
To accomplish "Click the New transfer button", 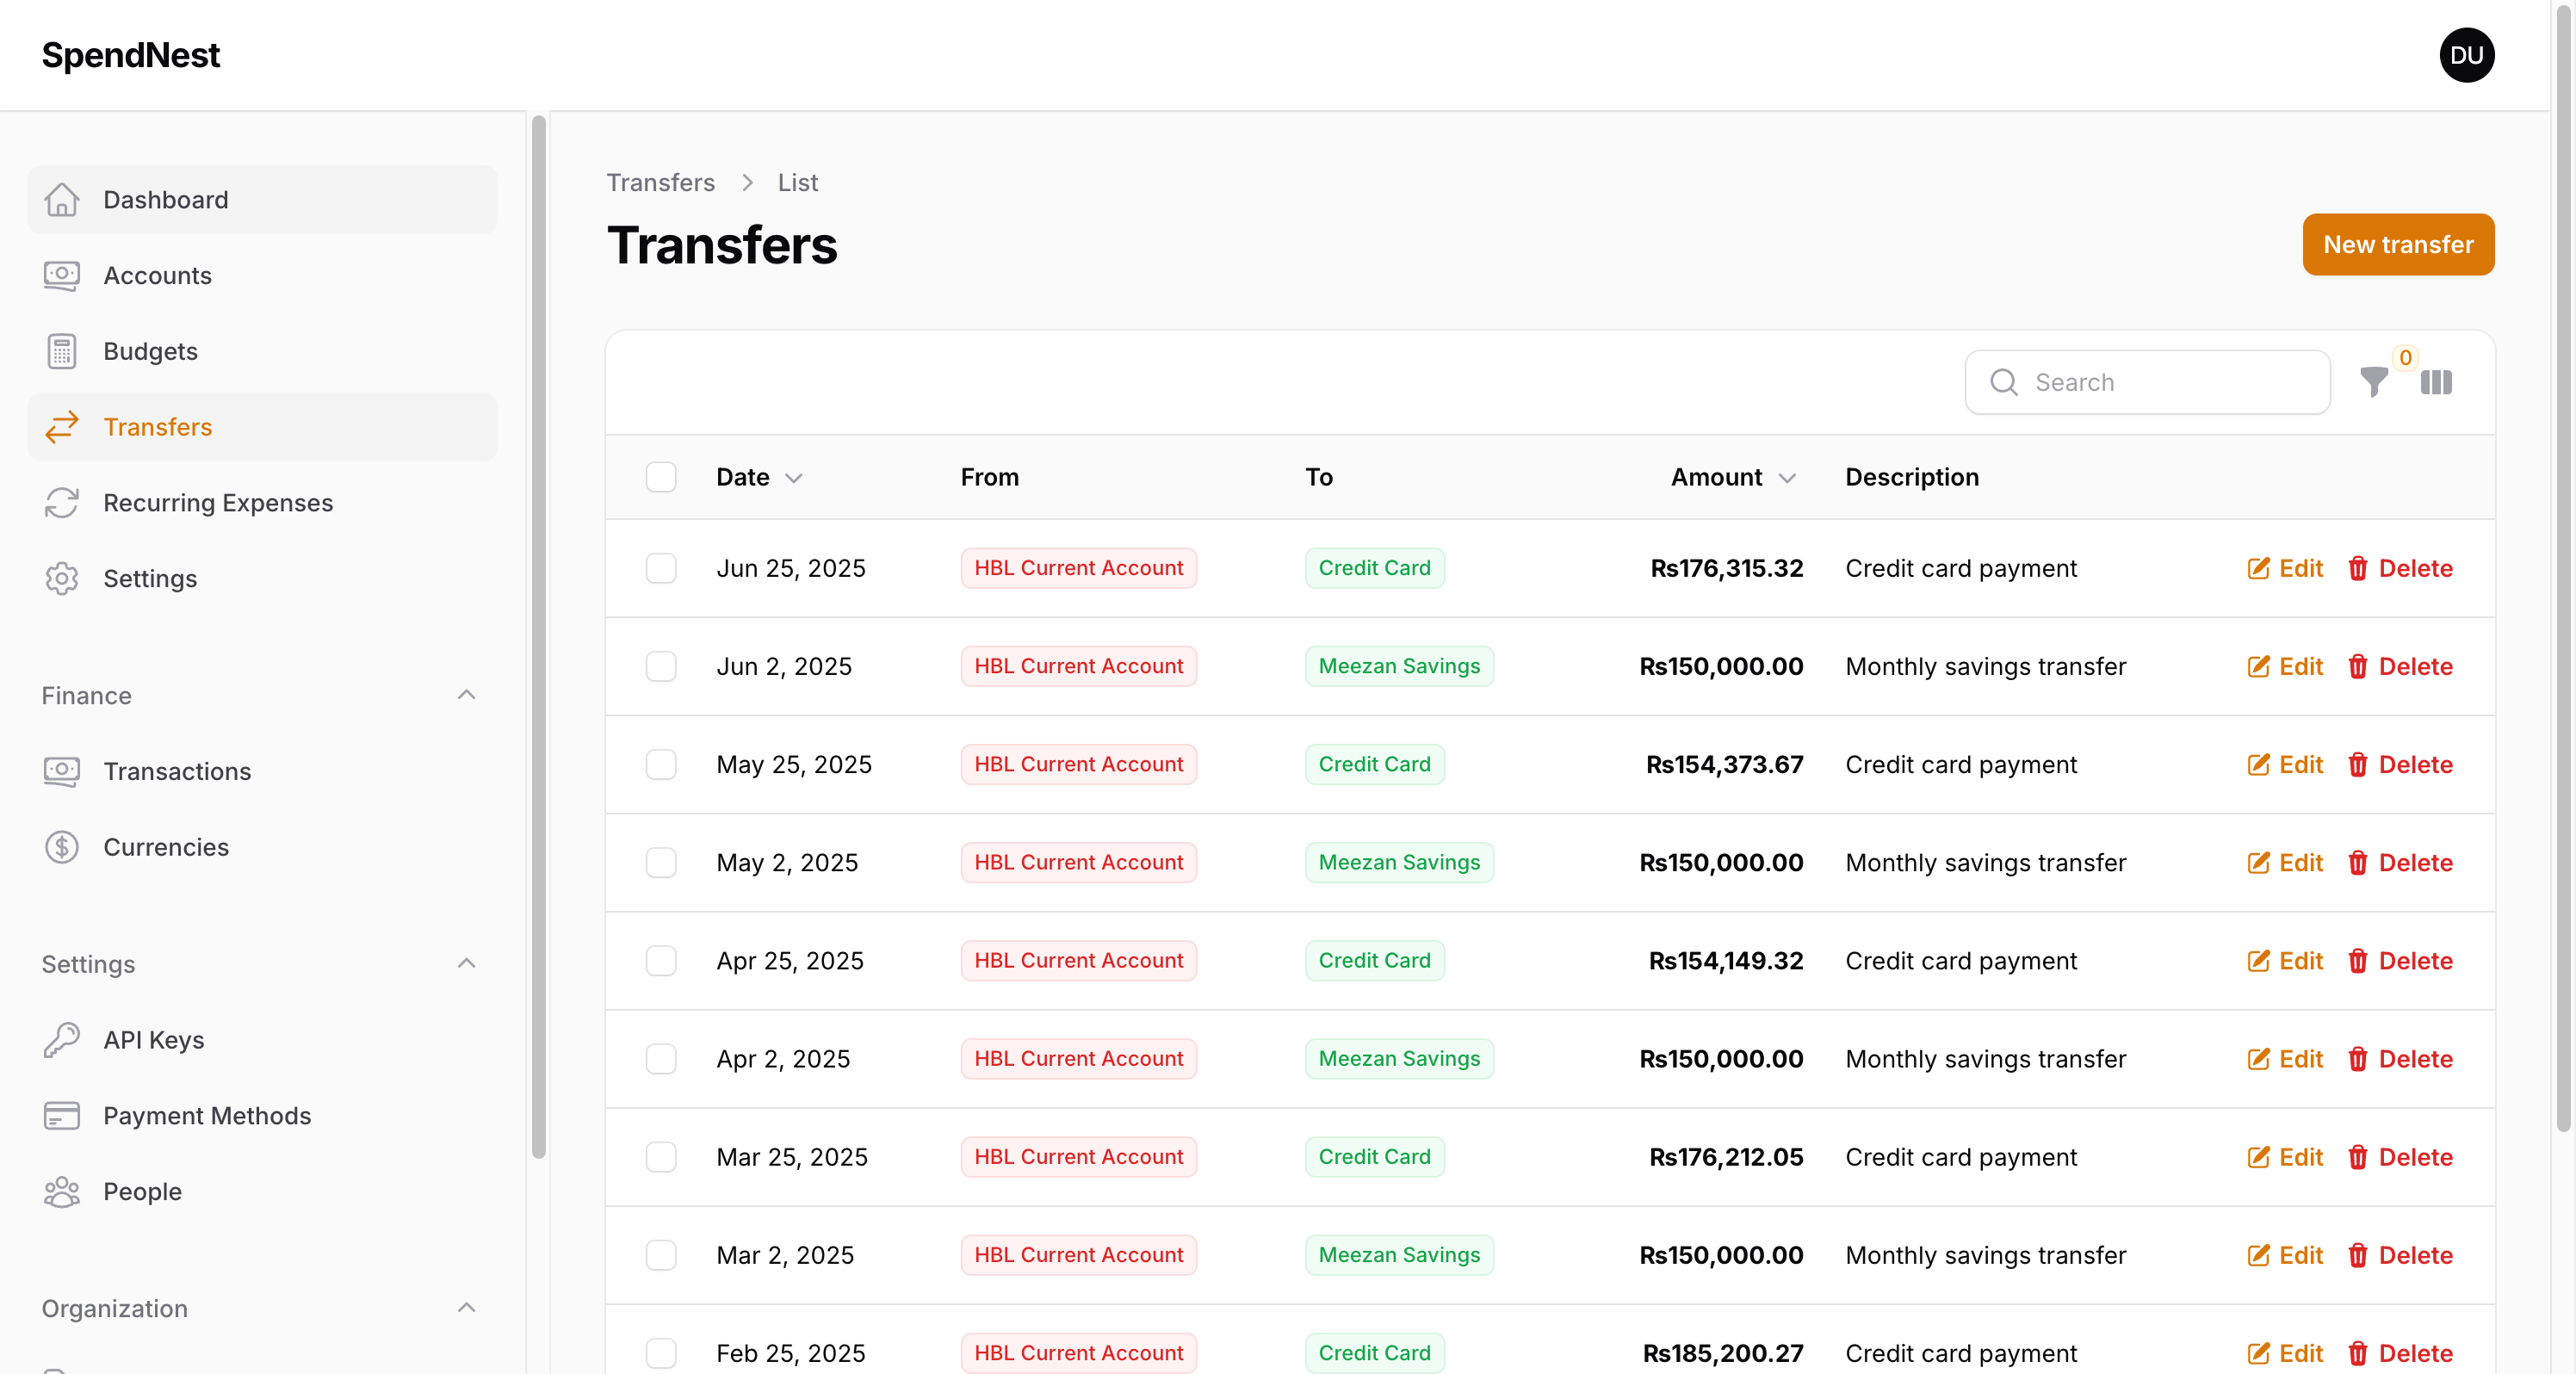I will coord(2397,245).
